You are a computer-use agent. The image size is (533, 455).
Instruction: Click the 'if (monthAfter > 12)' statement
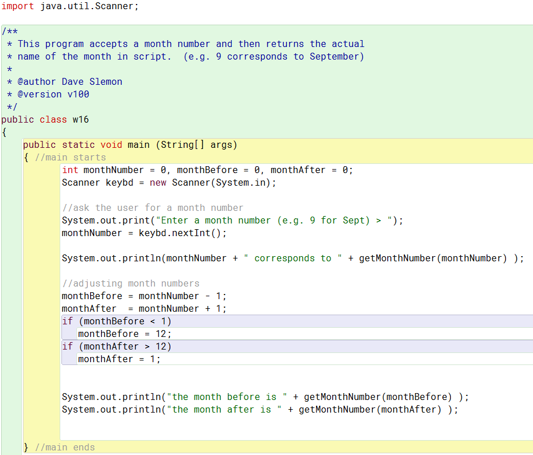tap(116, 347)
